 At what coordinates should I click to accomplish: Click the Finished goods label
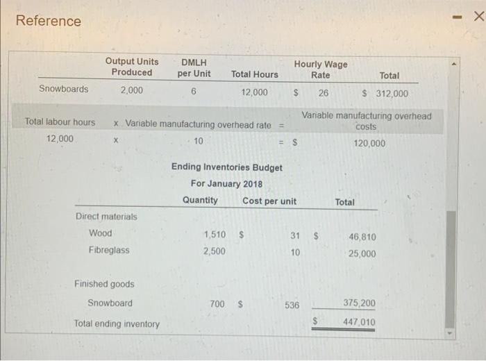(104, 284)
